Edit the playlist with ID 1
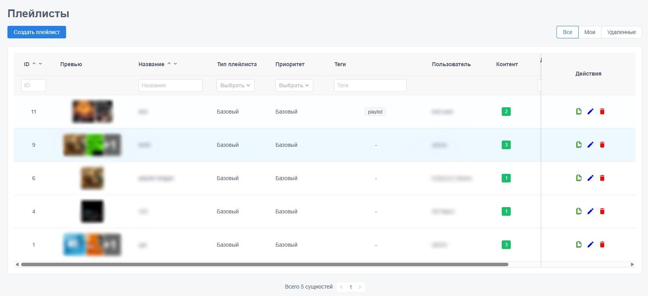 click(591, 245)
